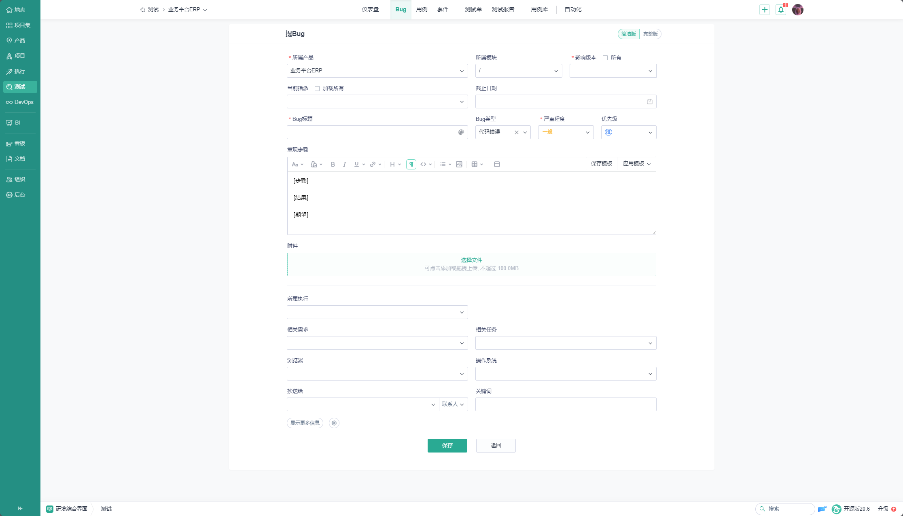Toggle the paragraph mark tool

[411, 164]
